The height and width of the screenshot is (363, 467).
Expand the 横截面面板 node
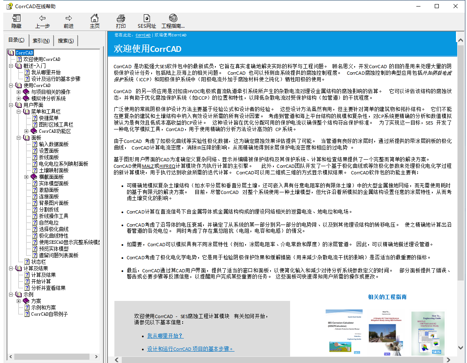pyautogui.click(x=26, y=177)
